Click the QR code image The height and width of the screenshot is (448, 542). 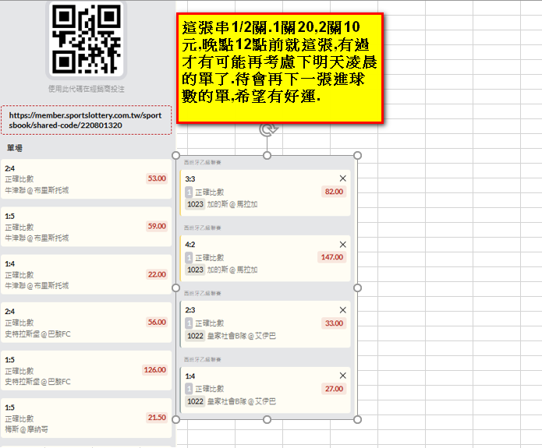(x=86, y=39)
